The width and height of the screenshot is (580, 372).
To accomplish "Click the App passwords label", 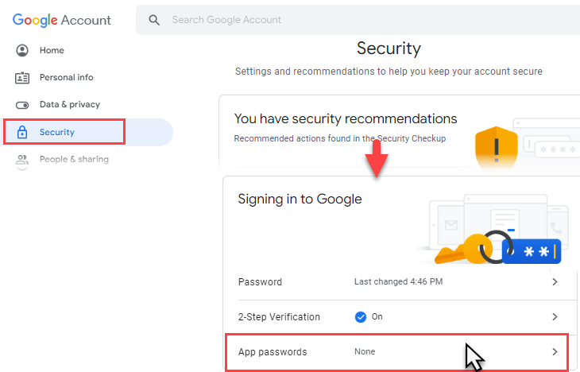I will pyautogui.click(x=273, y=351).
